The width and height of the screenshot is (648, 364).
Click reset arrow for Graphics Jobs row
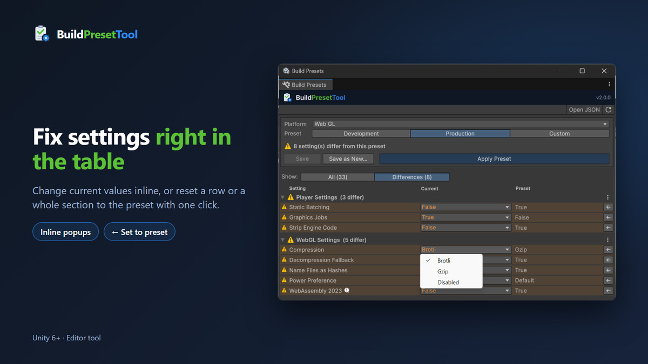(608, 217)
